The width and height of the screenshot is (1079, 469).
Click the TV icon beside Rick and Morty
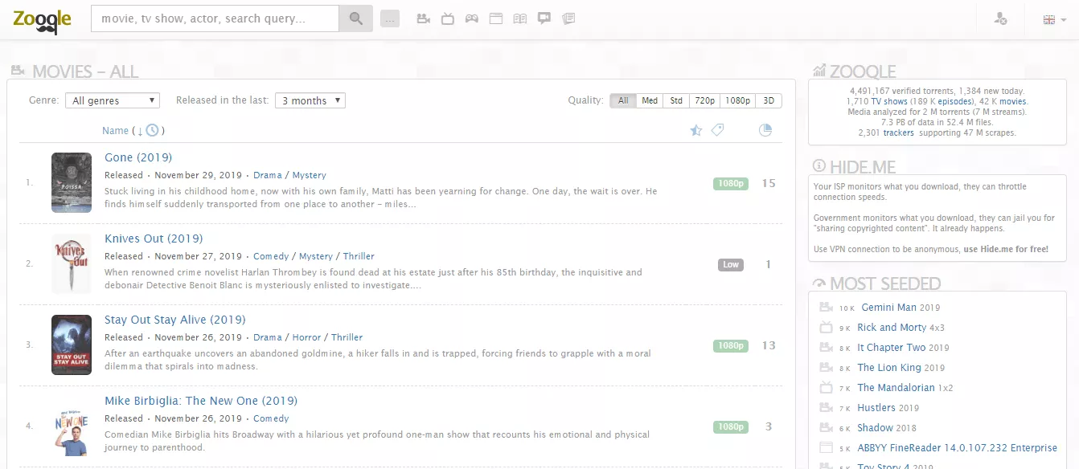(826, 328)
